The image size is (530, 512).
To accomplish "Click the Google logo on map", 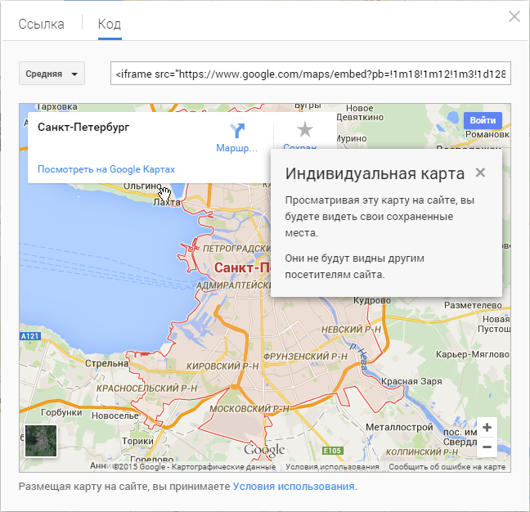I will 264,450.
